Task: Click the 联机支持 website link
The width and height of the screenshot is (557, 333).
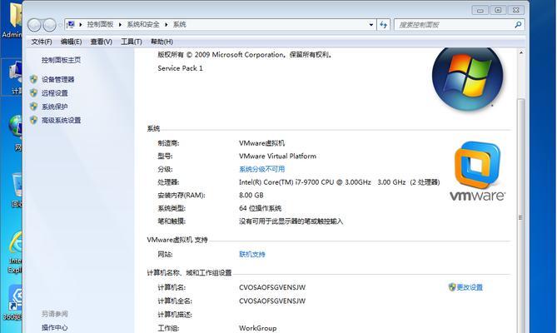Action: point(252,254)
